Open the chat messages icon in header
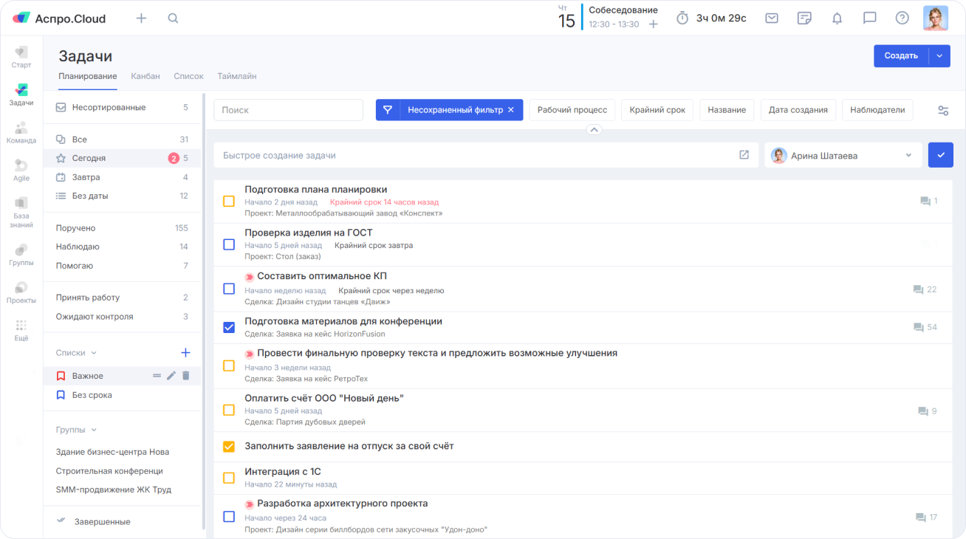966x539 pixels. coord(869,18)
